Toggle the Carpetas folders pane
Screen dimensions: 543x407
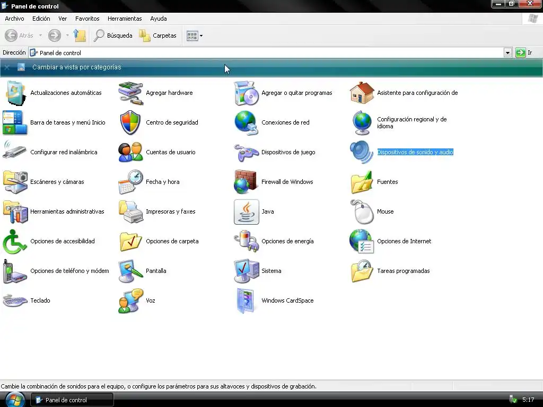[x=157, y=36]
